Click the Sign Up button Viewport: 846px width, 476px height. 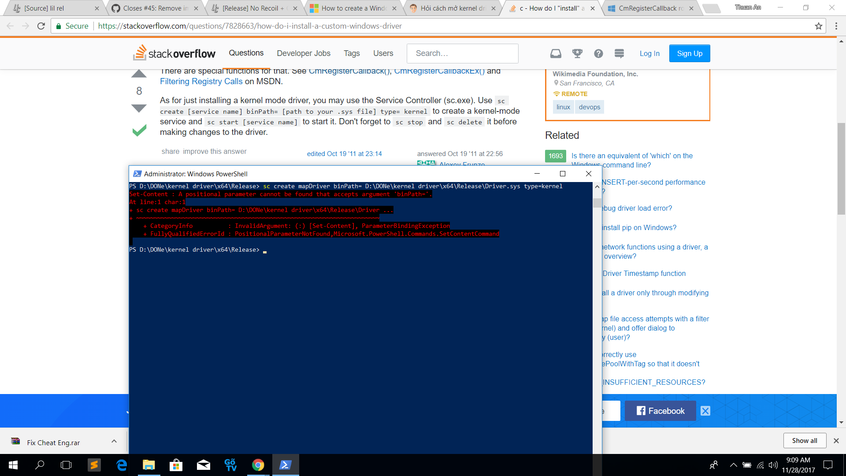[x=690, y=53]
